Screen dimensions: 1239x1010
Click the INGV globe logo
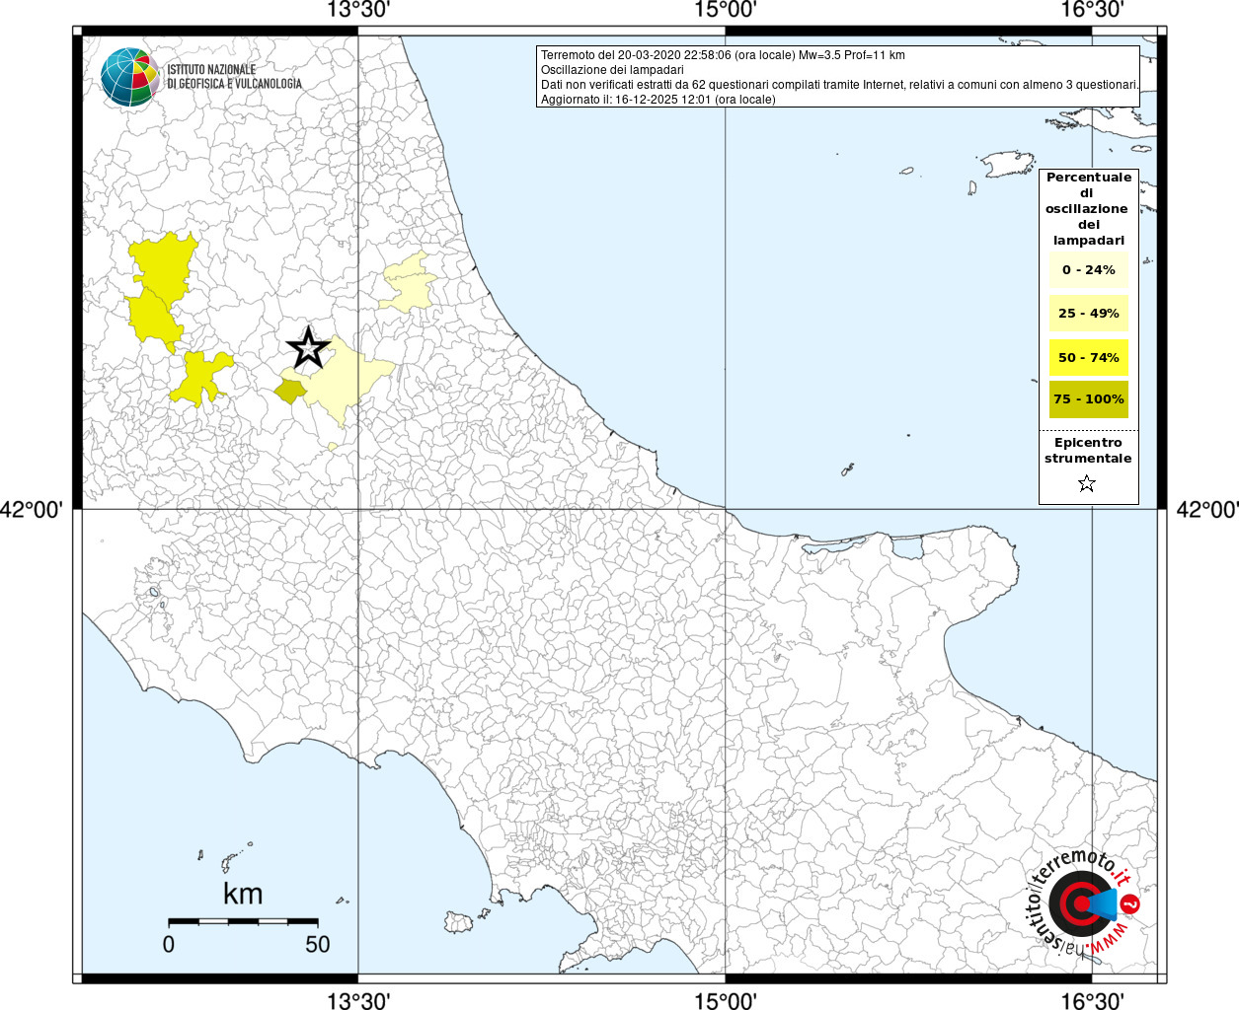coord(130,77)
